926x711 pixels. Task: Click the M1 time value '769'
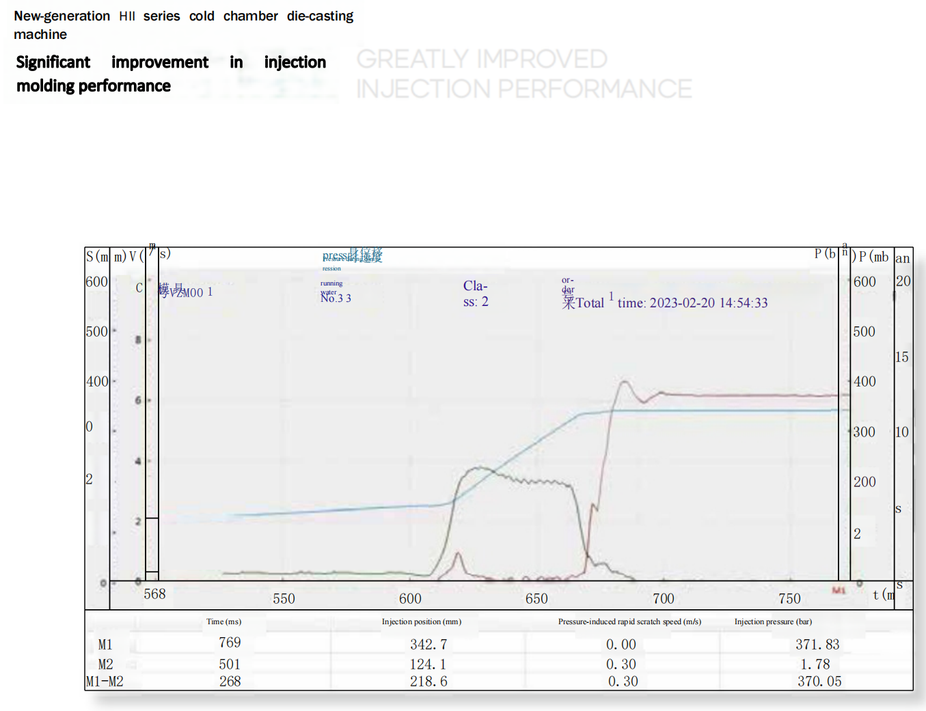(230, 642)
